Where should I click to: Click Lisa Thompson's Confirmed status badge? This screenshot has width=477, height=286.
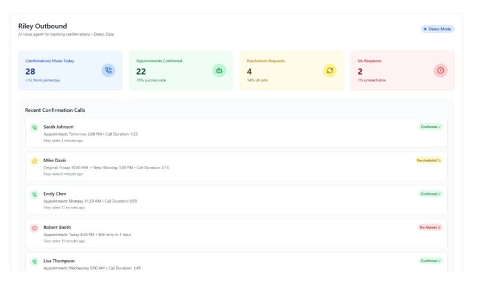(430, 260)
